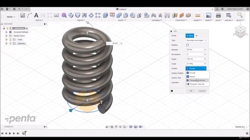Viewport: 250px width, 140px height.
Task: Click the Revolutions input field
Action: (195, 54)
